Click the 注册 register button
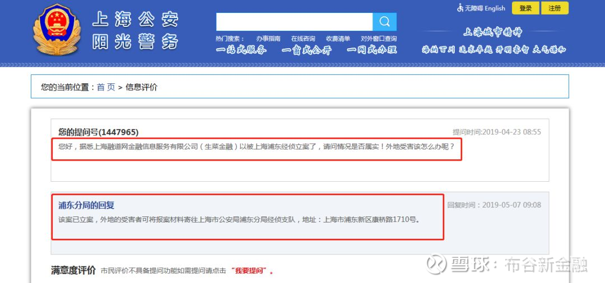Screen dimensions: 605x283 click(x=555, y=8)
